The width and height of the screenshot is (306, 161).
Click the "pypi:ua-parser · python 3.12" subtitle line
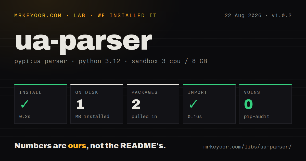[111, 61]
